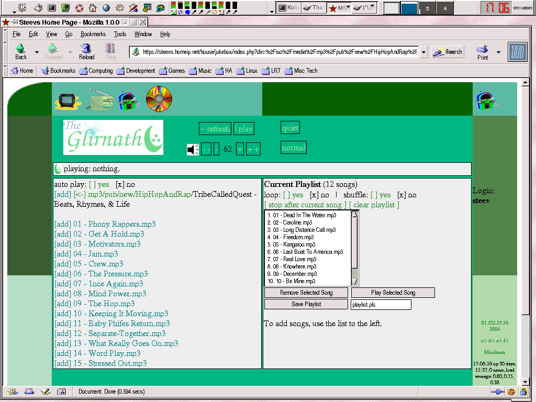
Task: Click the jukebox icon in the top-right corner
Action: 486,99
